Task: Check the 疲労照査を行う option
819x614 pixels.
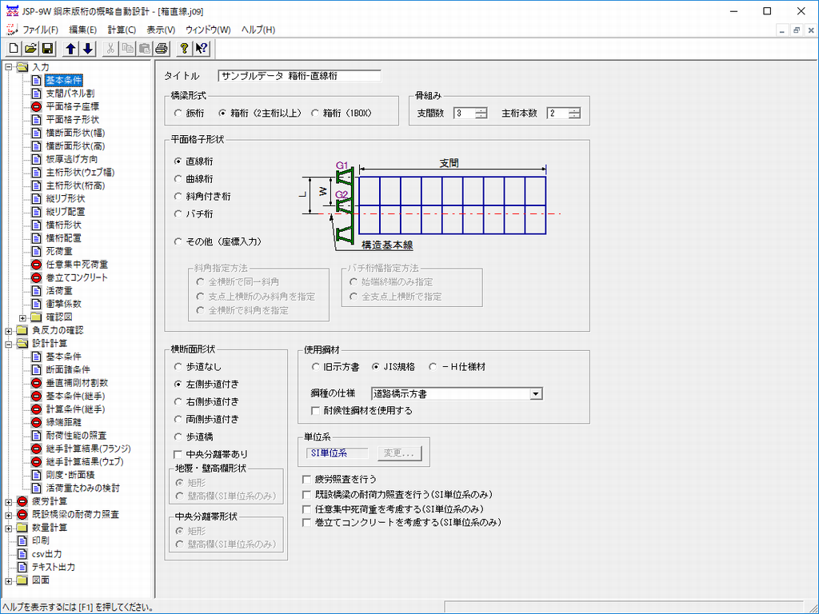Action: (x=307, y=479)
